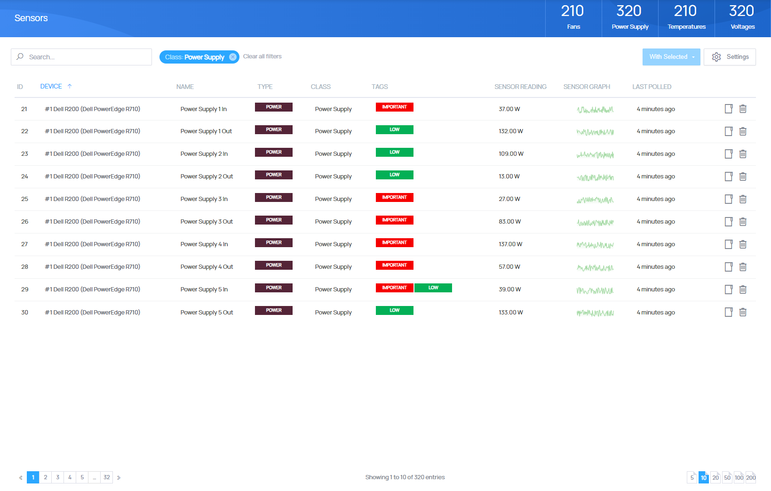Viewport: 771px width, 491px height.
Task: Click edit icon for Power Supply 5 Out
Action: tap(729, 312)
